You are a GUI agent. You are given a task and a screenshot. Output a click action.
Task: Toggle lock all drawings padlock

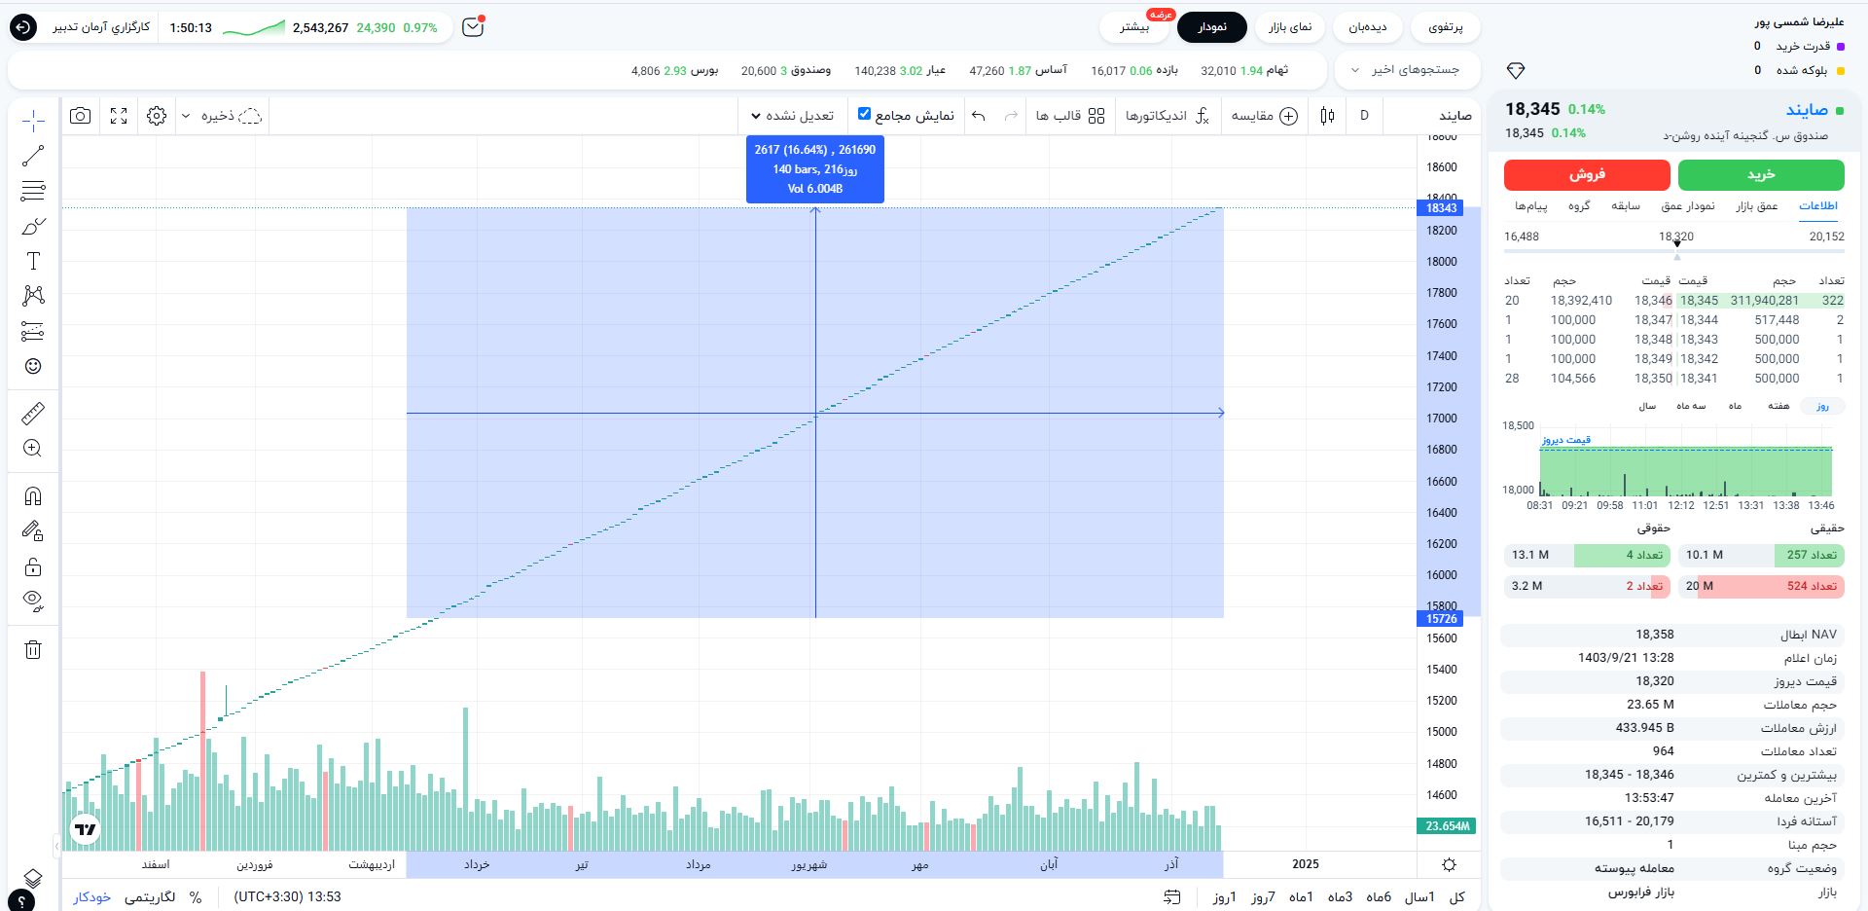(33, 566)
